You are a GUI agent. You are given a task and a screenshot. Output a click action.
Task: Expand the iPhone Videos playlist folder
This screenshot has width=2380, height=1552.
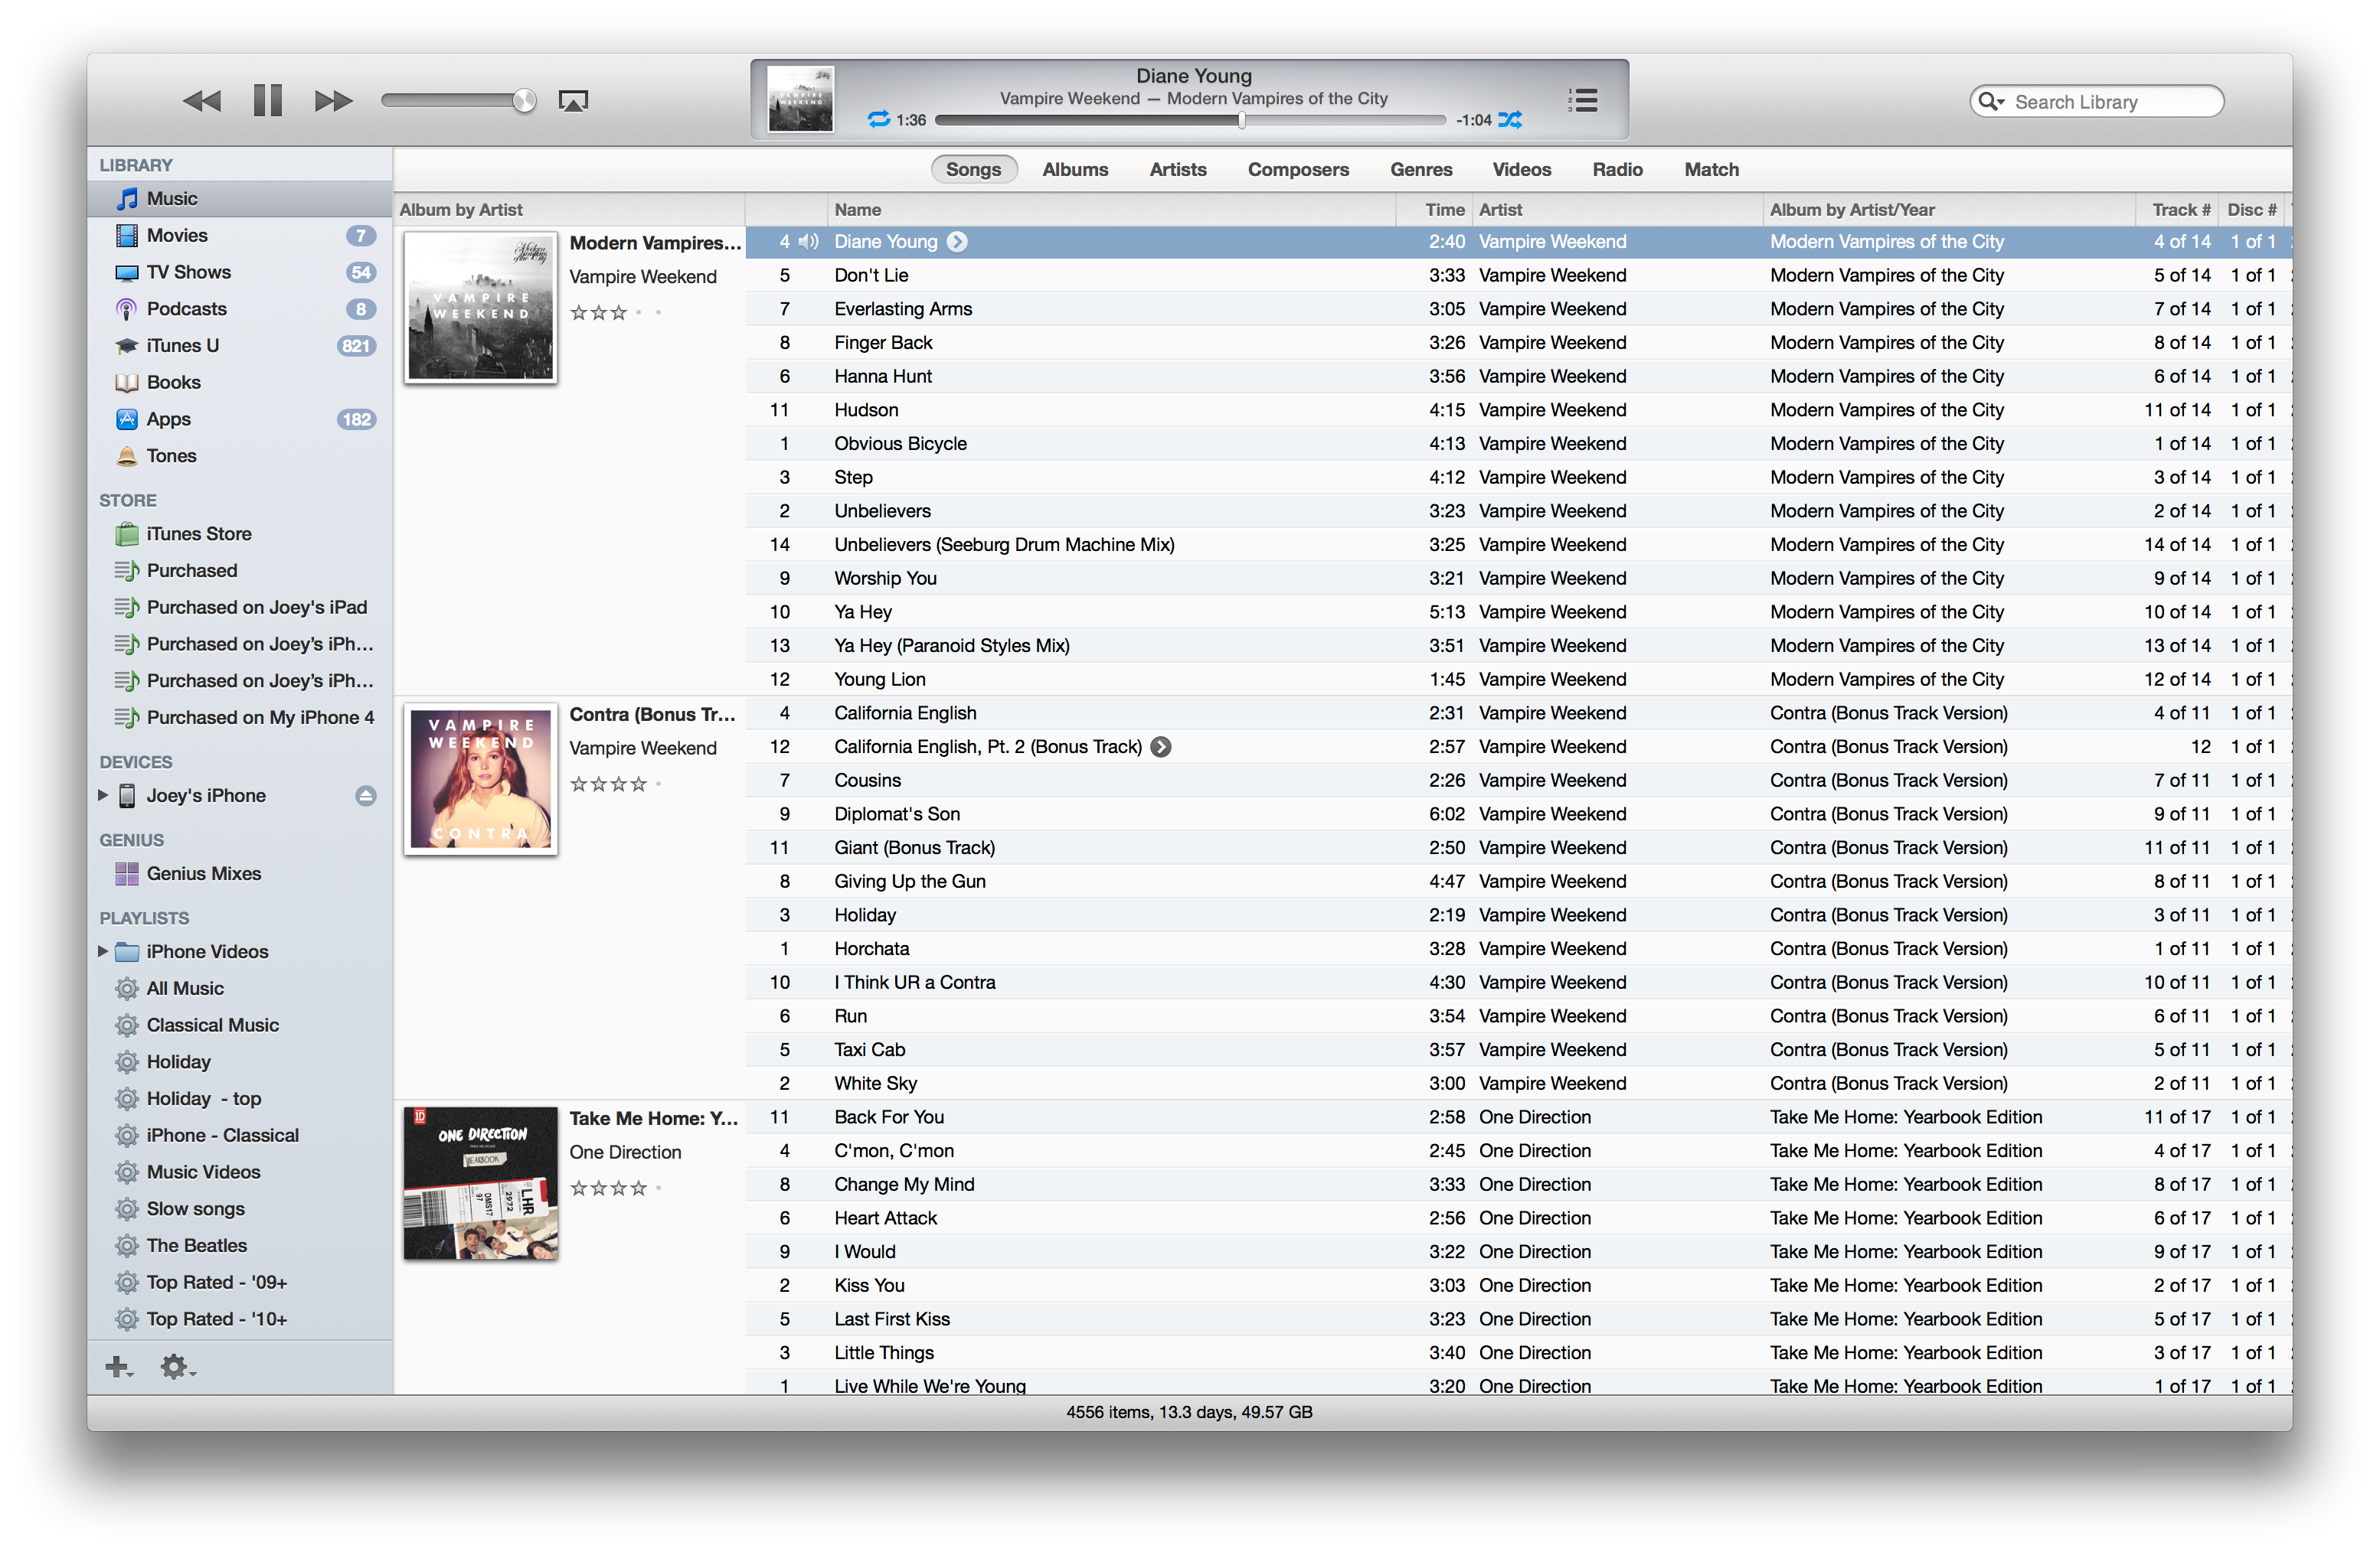[102, 951]
